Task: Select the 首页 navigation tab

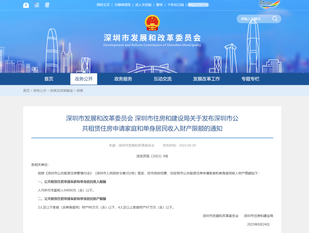Action: coord(49,79)
